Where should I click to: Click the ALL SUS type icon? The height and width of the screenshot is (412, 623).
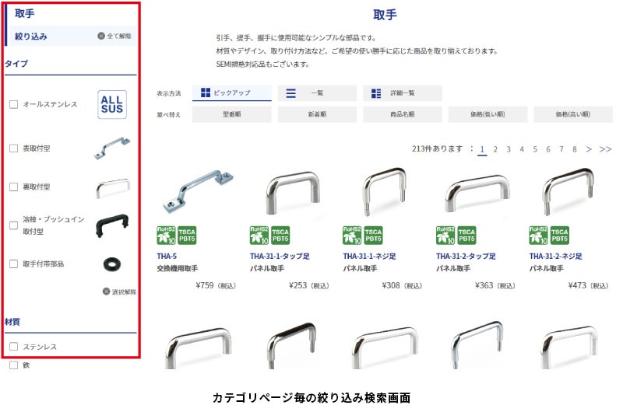112,105
